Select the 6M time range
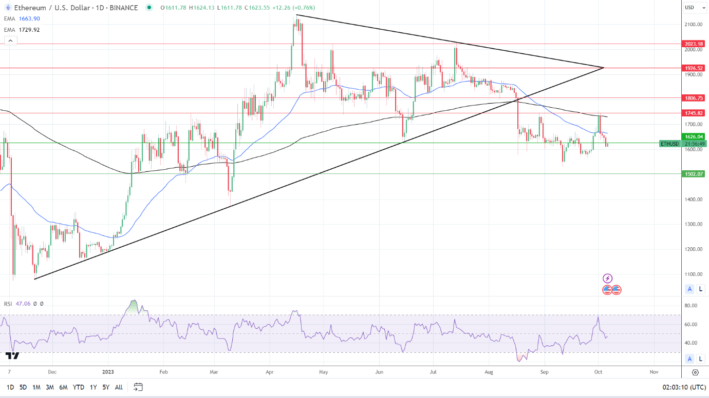The width and height of the screenshot is (709, 398). click(x=63, y=387)
